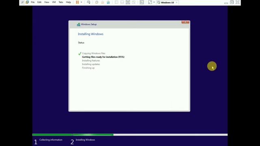Toggle the library sidebar view icon
260x146 pixels.
click(x=117, y=2)
